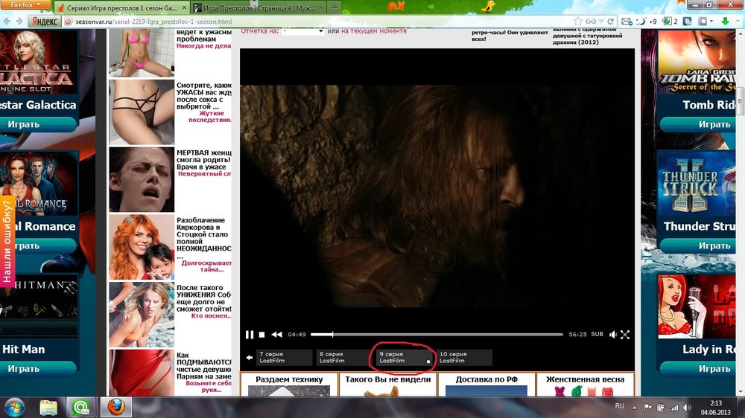Open the Firefox application menu button
745x418 pixels.
[25, 7]
